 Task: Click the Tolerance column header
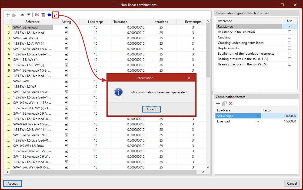click(x=129, y=22)
